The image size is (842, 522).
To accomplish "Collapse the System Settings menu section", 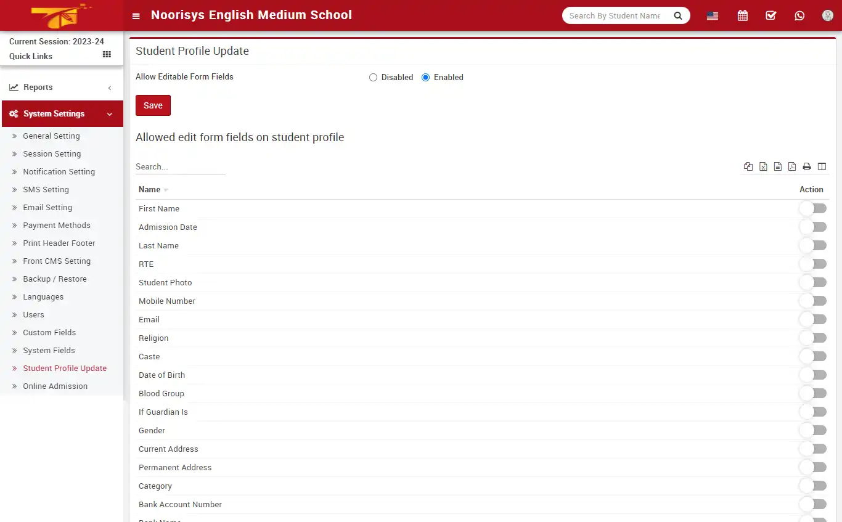I will [62, 113].
